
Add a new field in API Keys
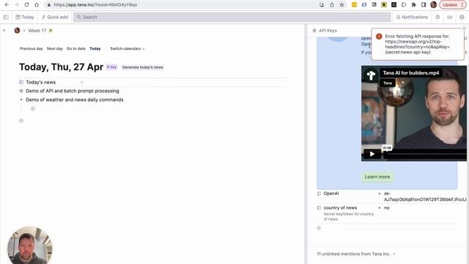click(319, 228)
